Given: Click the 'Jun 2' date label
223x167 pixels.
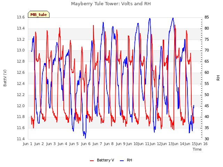Looking at the screenshot, I should (x=39, y=144).
